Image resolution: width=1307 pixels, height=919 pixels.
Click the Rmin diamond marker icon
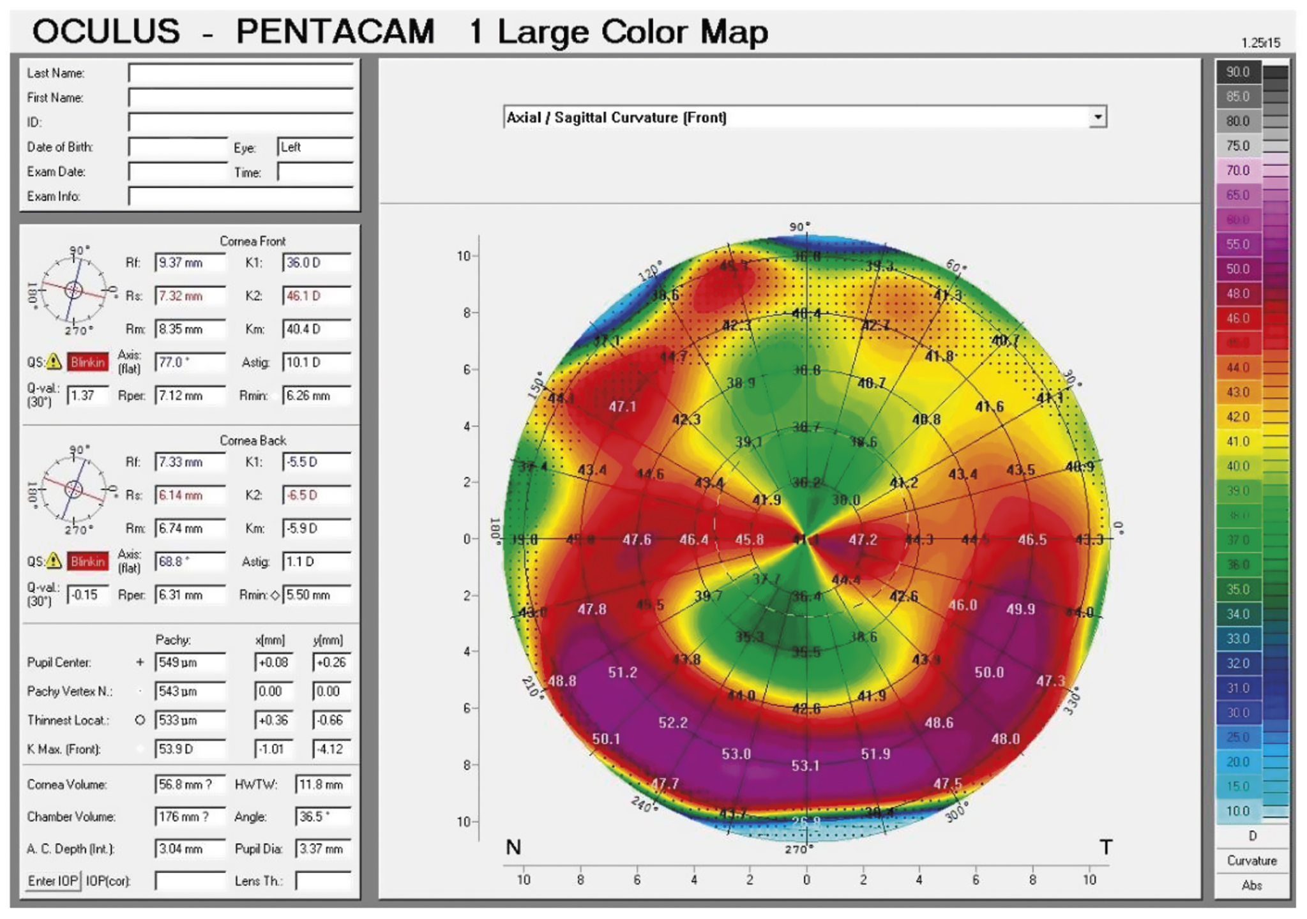coord(275,595)
